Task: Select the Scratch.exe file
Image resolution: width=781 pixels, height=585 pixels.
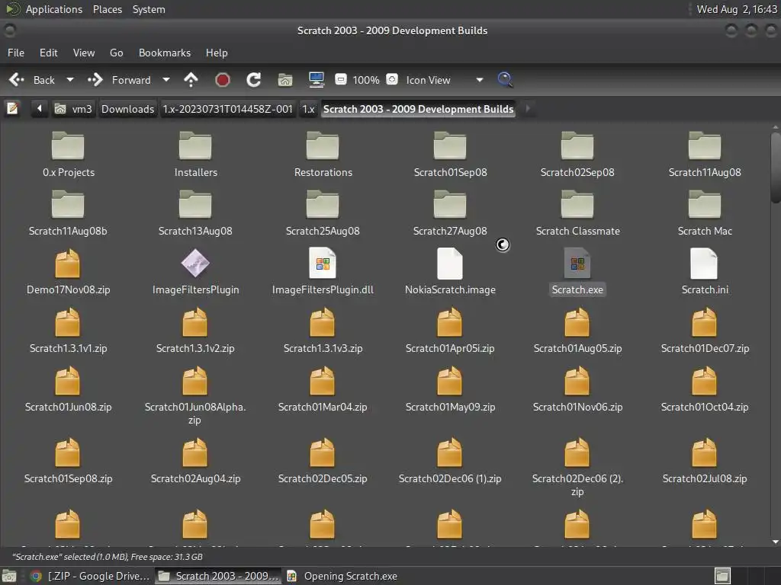Action: (x=577, y=272)
